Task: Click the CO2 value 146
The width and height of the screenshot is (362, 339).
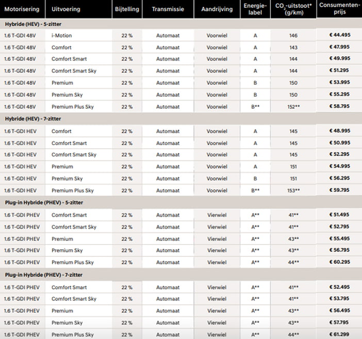Action: 293,36
